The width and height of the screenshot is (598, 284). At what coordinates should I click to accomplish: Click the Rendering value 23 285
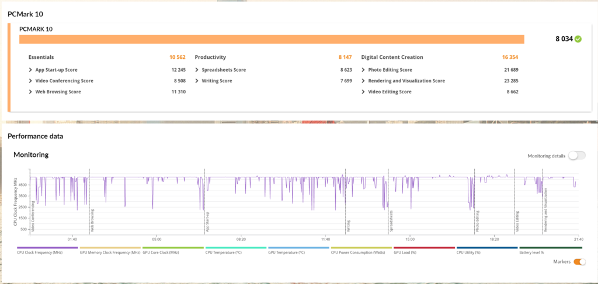tap(511, 80)
